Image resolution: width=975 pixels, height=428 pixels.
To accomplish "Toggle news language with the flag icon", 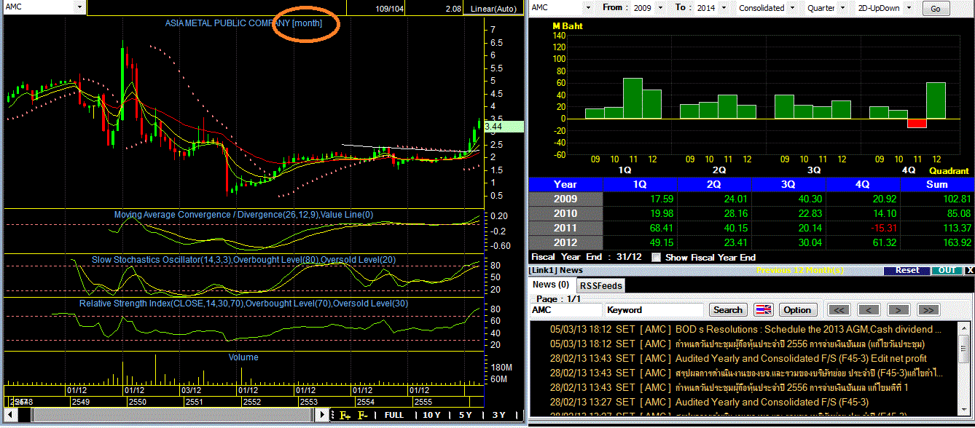I will coord(763,310).
